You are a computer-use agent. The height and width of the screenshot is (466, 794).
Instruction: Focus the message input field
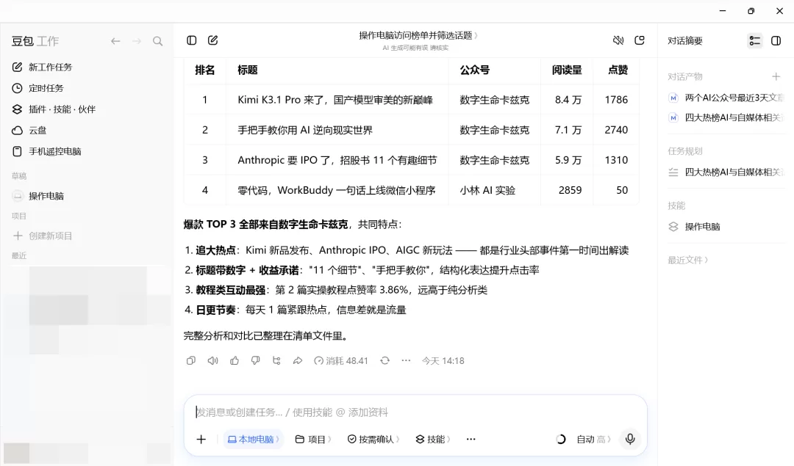click(x=415, y=412)
